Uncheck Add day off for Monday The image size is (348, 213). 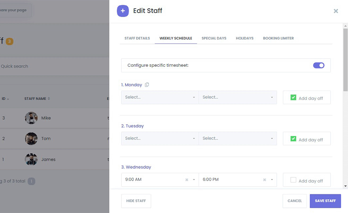pyautogui.click(x=293, y=97)
